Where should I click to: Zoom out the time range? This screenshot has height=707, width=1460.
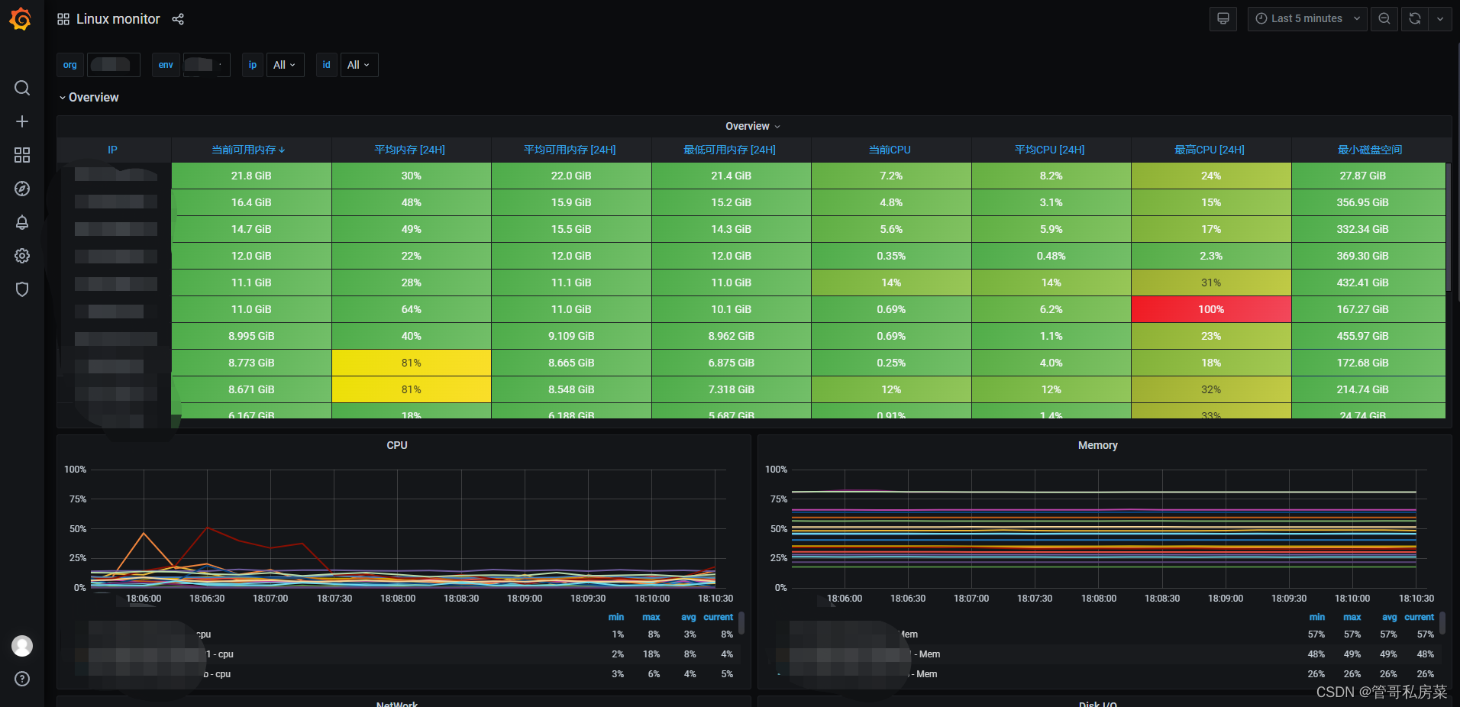coord(1384,19)
